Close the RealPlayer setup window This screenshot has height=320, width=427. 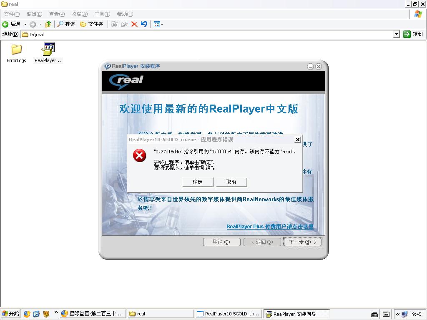click(318, 66)
